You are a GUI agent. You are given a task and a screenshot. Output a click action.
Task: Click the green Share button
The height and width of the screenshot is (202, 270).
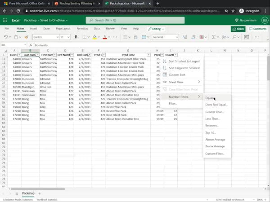[238, 29]
